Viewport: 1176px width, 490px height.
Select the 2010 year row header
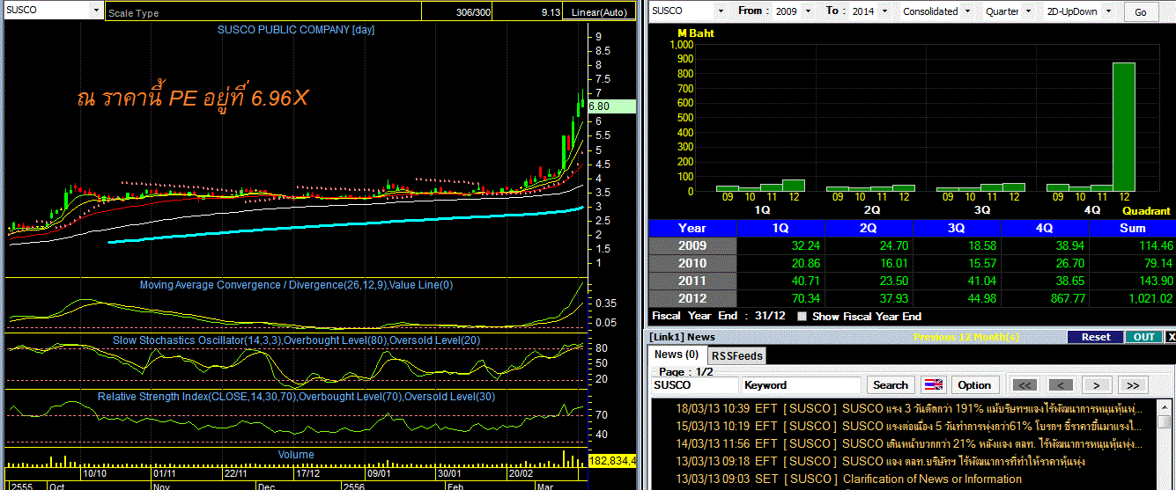[692, 263]
